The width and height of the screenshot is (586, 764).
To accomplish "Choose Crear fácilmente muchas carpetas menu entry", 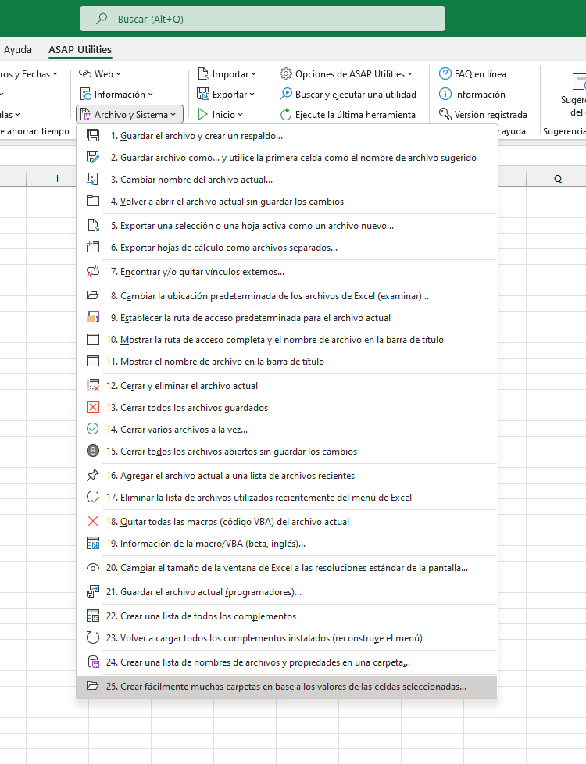I will 288,686.
